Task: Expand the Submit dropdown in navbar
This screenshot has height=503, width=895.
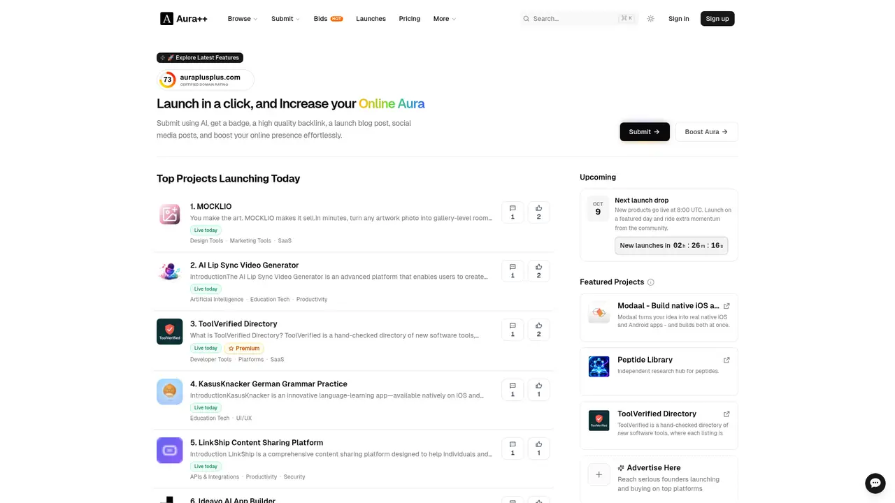Action: coord(285,19)
